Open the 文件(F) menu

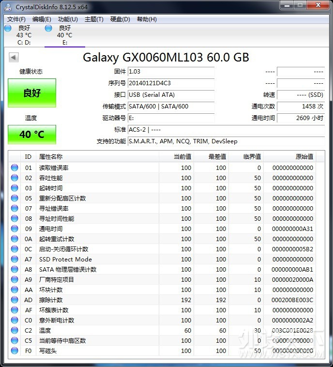coord(16,19)
